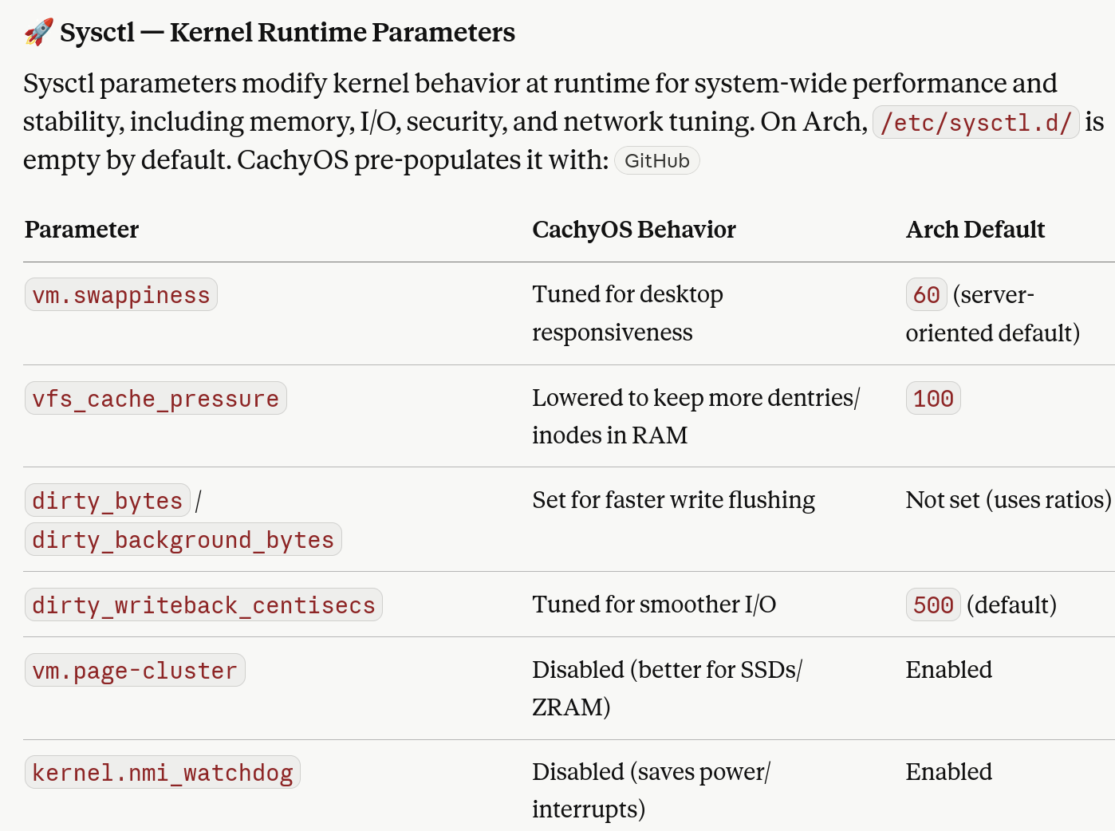The image size is (1115, 831).
Task: Click the dirty_background_bytes parameter code
Action: coord(183,540)
